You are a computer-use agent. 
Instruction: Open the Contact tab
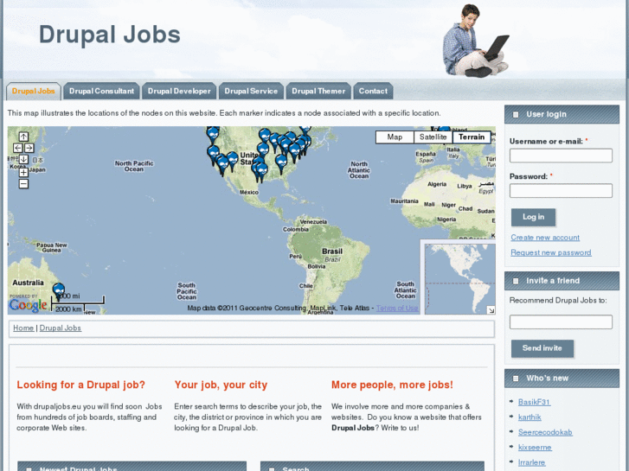[373, 91]
